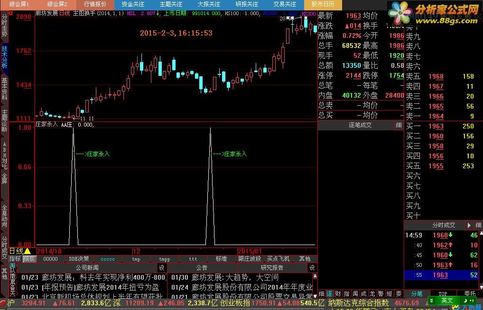Open announcement '廊坊发展:大趋势,大空间'

point(235,278)
